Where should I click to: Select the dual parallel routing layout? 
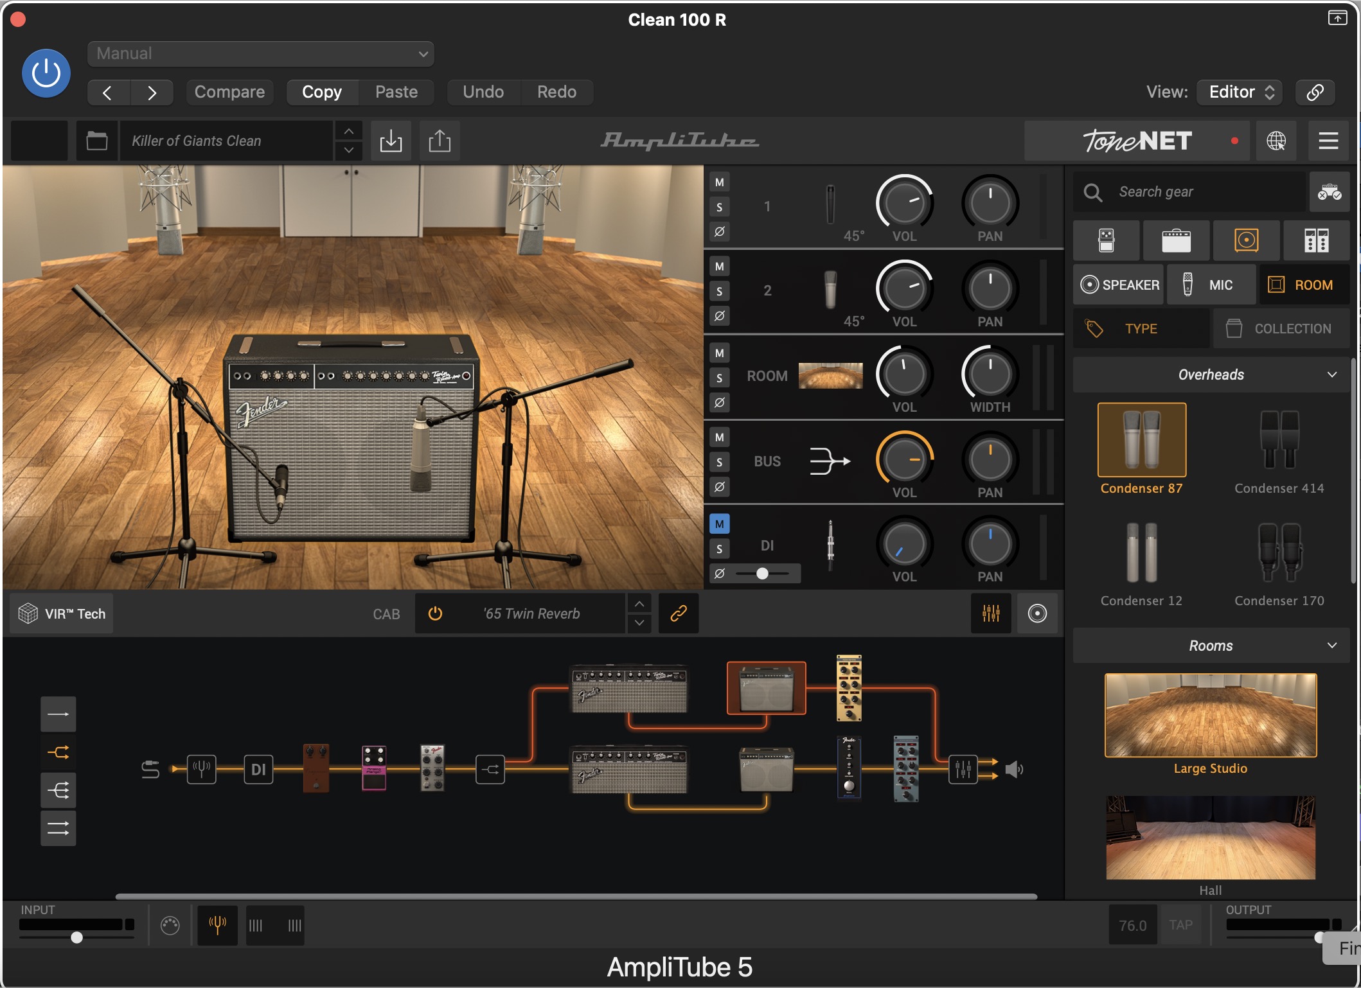58,828
